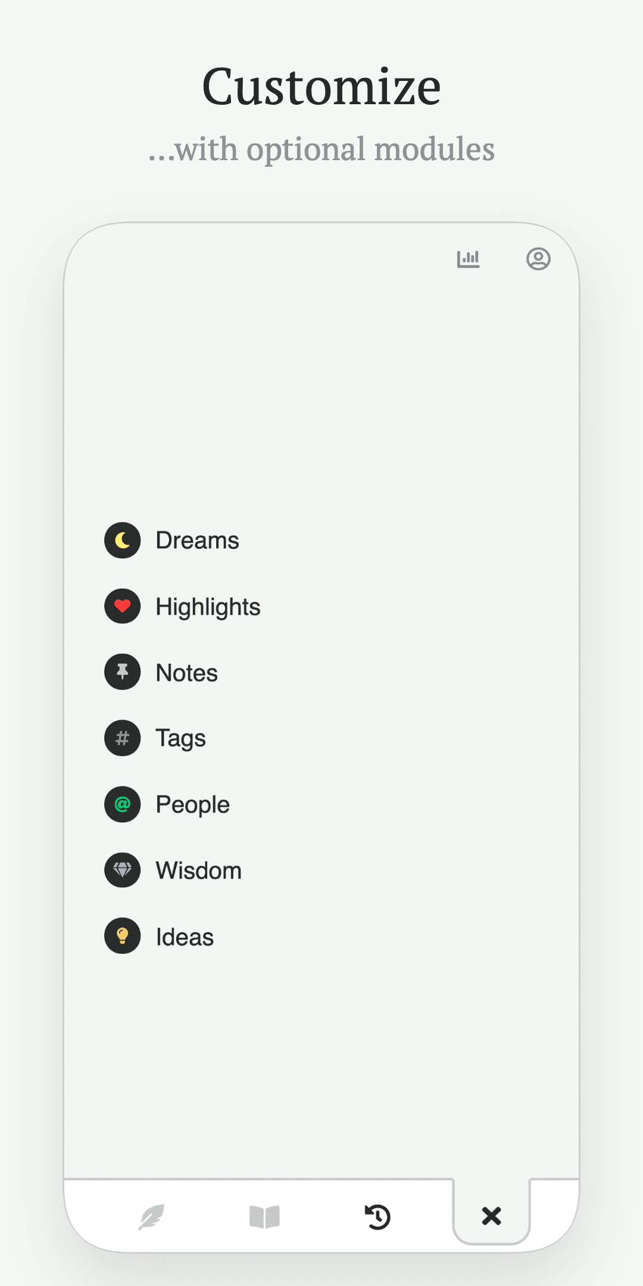
Task: Go to the People list
Action: [192, 804]
